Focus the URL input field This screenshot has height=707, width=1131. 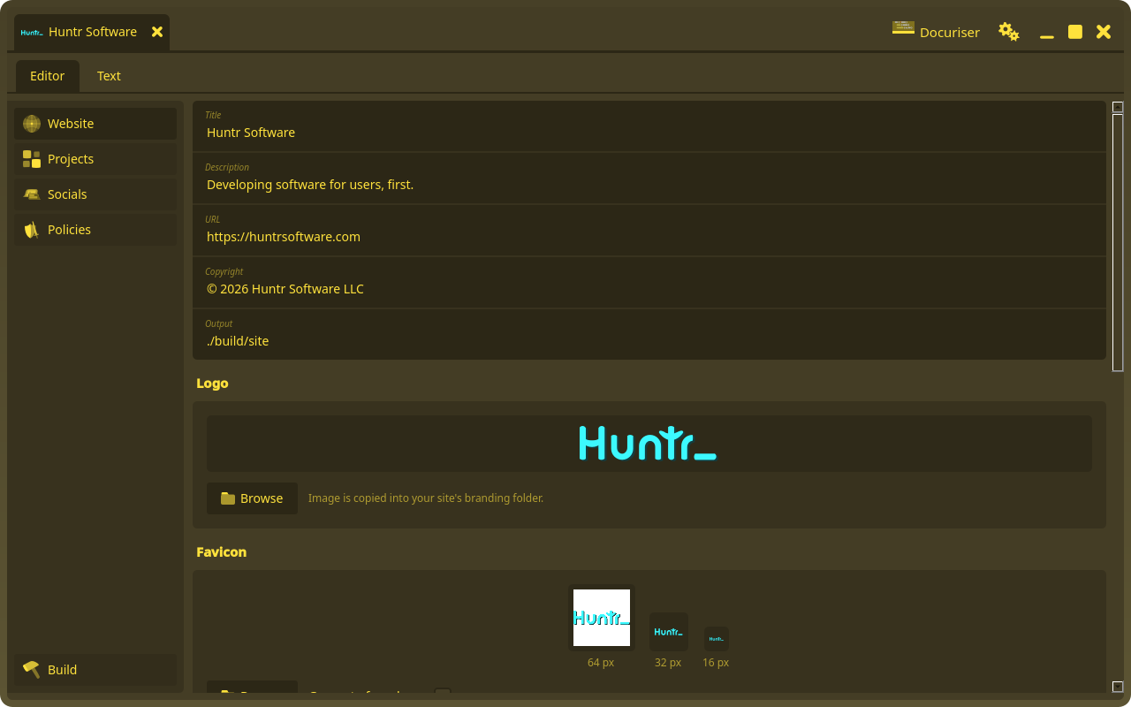649,230
